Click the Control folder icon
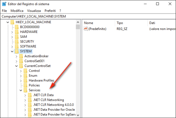This screenshot has height=118, width=176. (x=26, y=71)
